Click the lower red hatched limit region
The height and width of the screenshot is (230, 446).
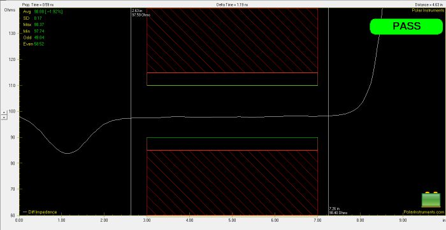232,182
